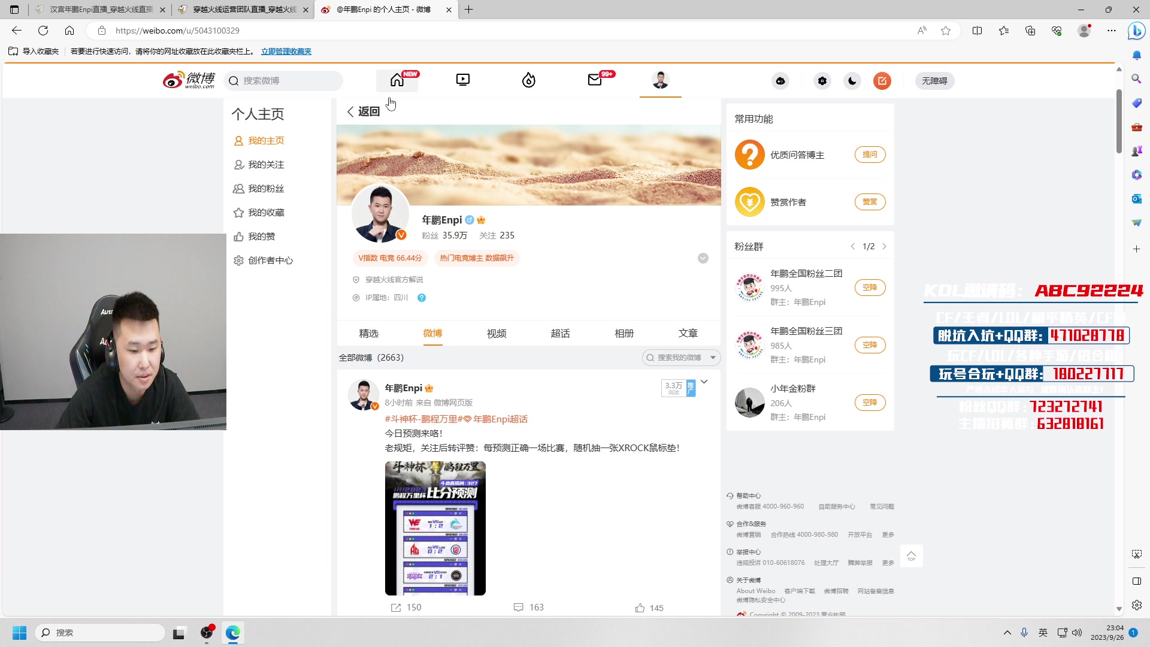Screen dimensions: 1150x647
Task: Click 赞赏 button for 赞赏作者
Action: [x=870, y=202]
